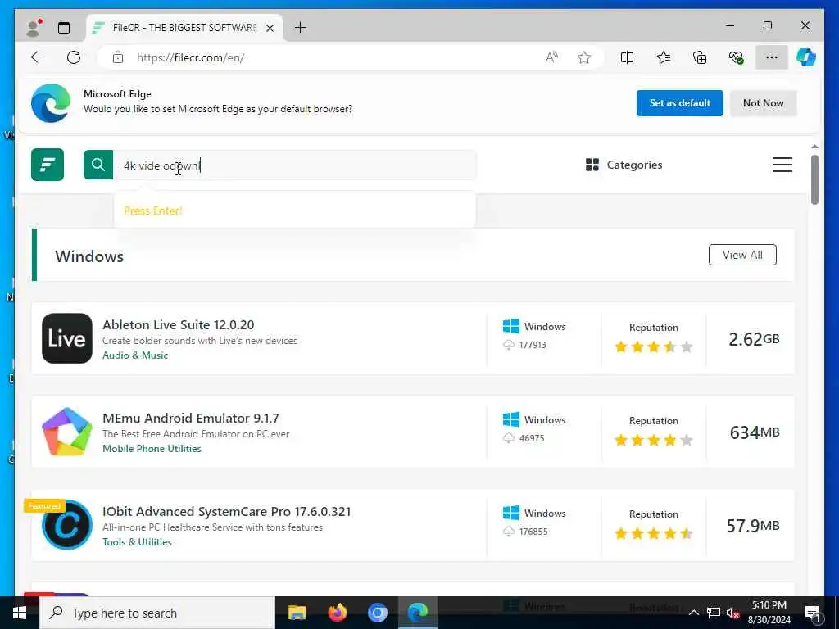839x629 pixels.
Task: Open Browser essentials heart icon
Action: coord(737,57)
